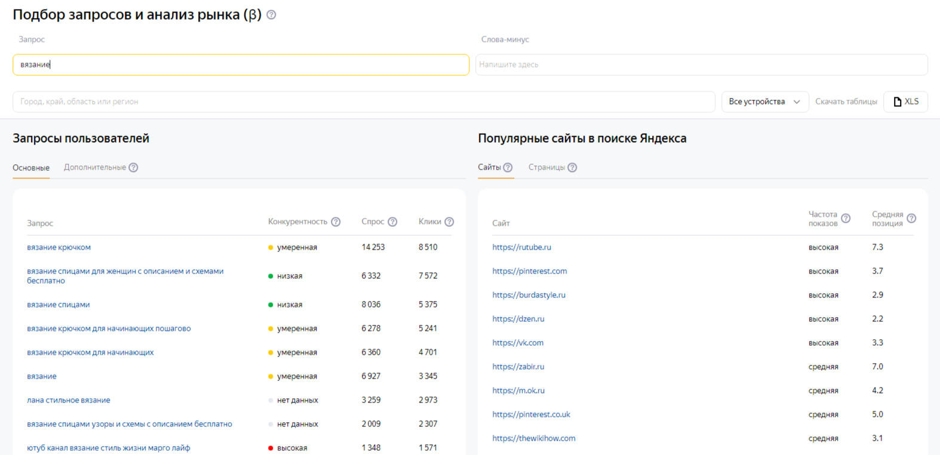Image resolution: width=940 pixels, height=455 pixels.
Task: Open site link https://dzen.ru
Action: point(518,319)
